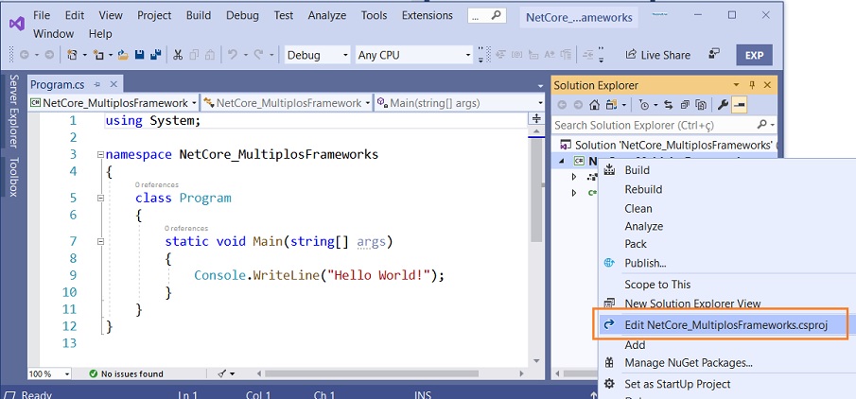Click the Home icon in Solution Explorer
This screenshot has height=399, width=856.
[595, 105]
